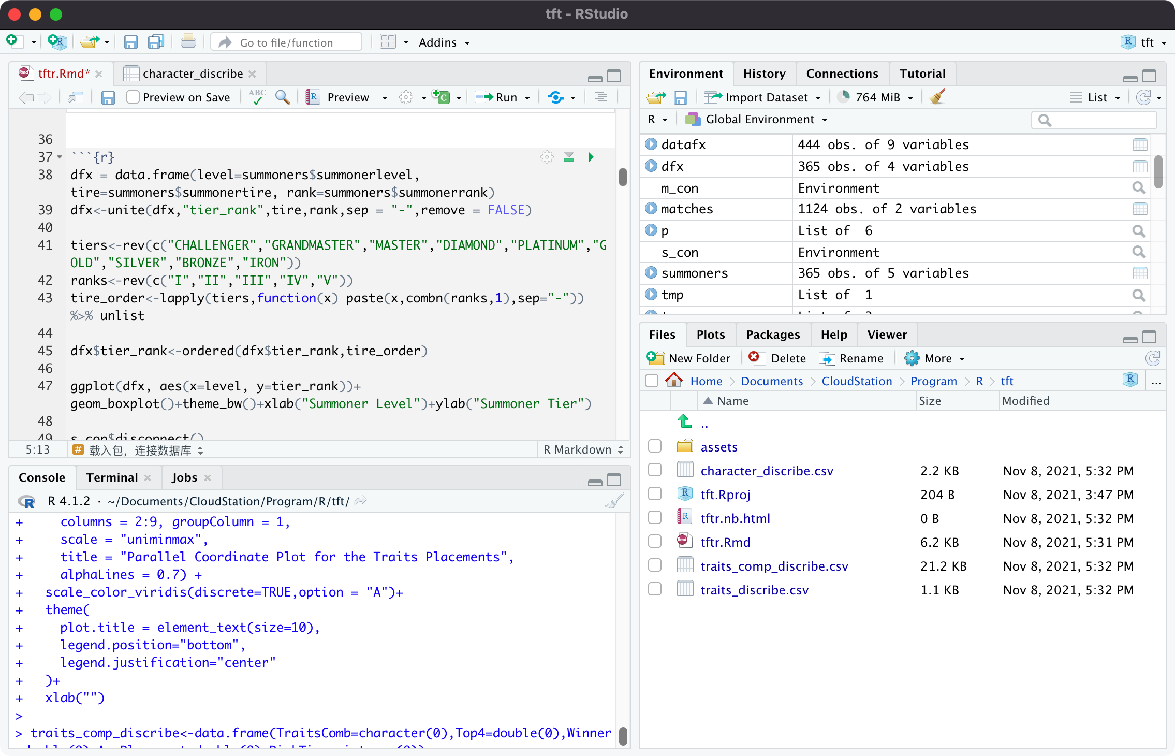Open Run dropdown arrow

coord(527,98)
